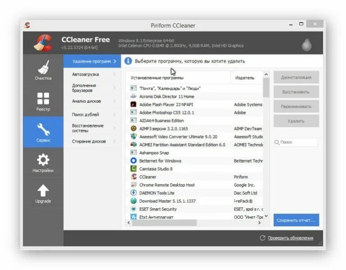Click the Проверить обновления link
This screenshot has width=346, height=270.
point(291,238)
